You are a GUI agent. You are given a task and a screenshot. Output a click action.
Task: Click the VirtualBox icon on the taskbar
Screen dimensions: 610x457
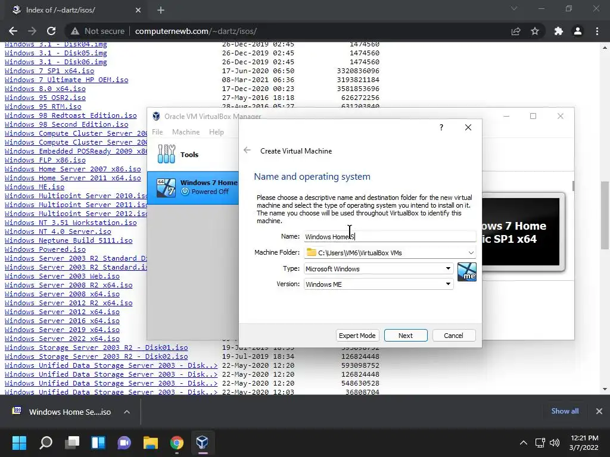[x=203, y=442]
